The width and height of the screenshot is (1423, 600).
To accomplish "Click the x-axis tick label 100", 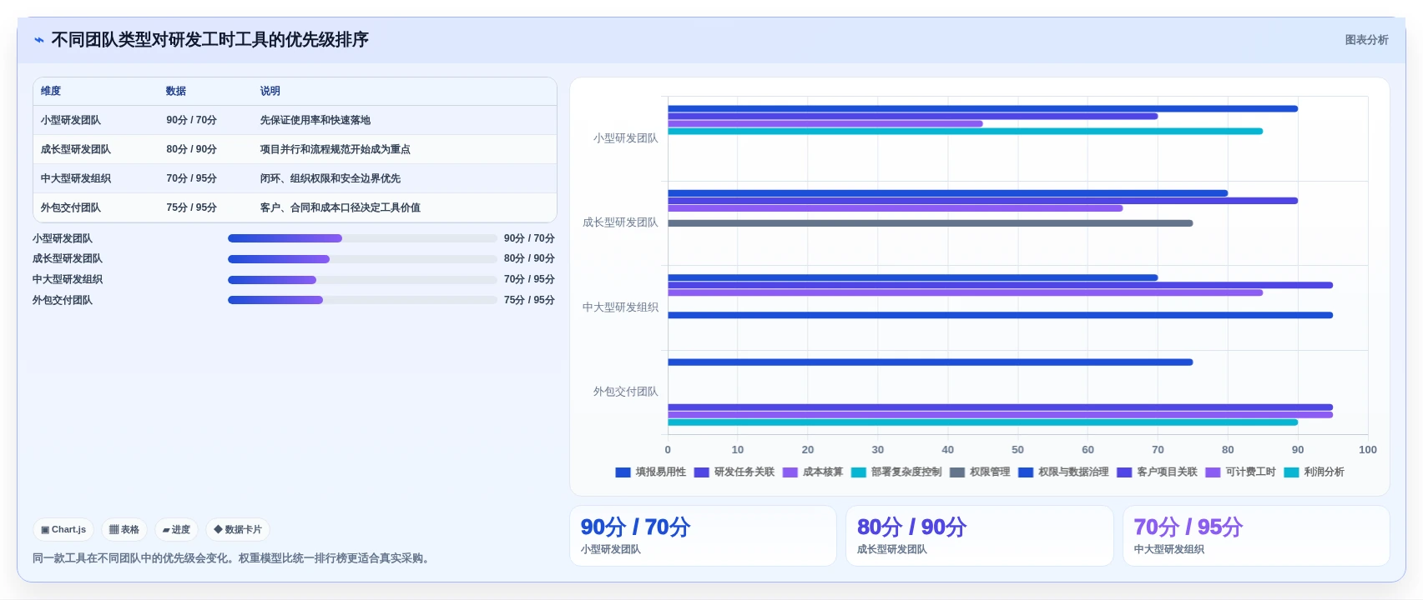I will tap(1367, 450).
